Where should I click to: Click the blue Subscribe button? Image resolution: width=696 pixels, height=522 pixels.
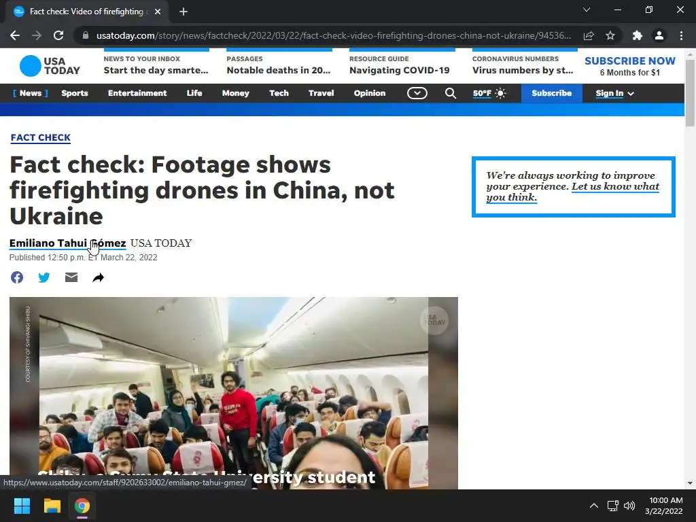[x=552, y=93]
